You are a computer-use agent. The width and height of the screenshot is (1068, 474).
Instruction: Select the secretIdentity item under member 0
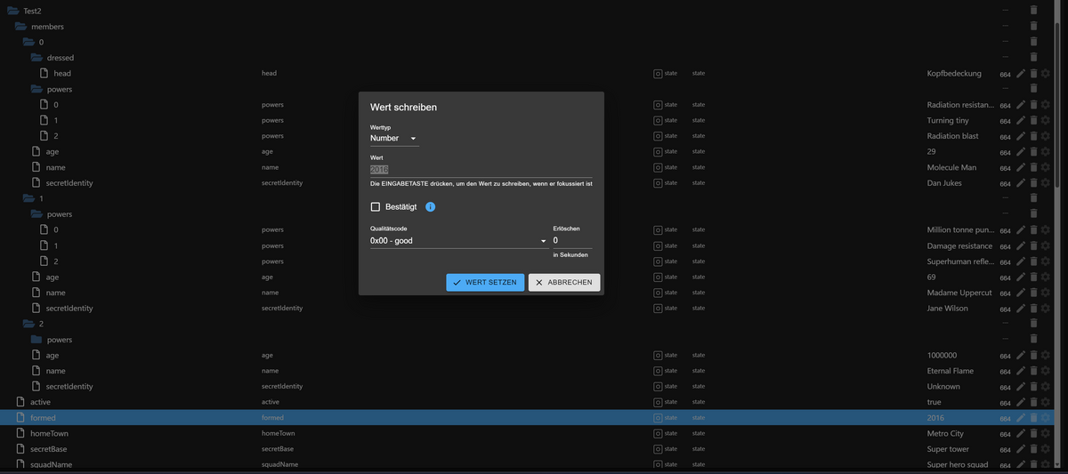click(69, 183)
